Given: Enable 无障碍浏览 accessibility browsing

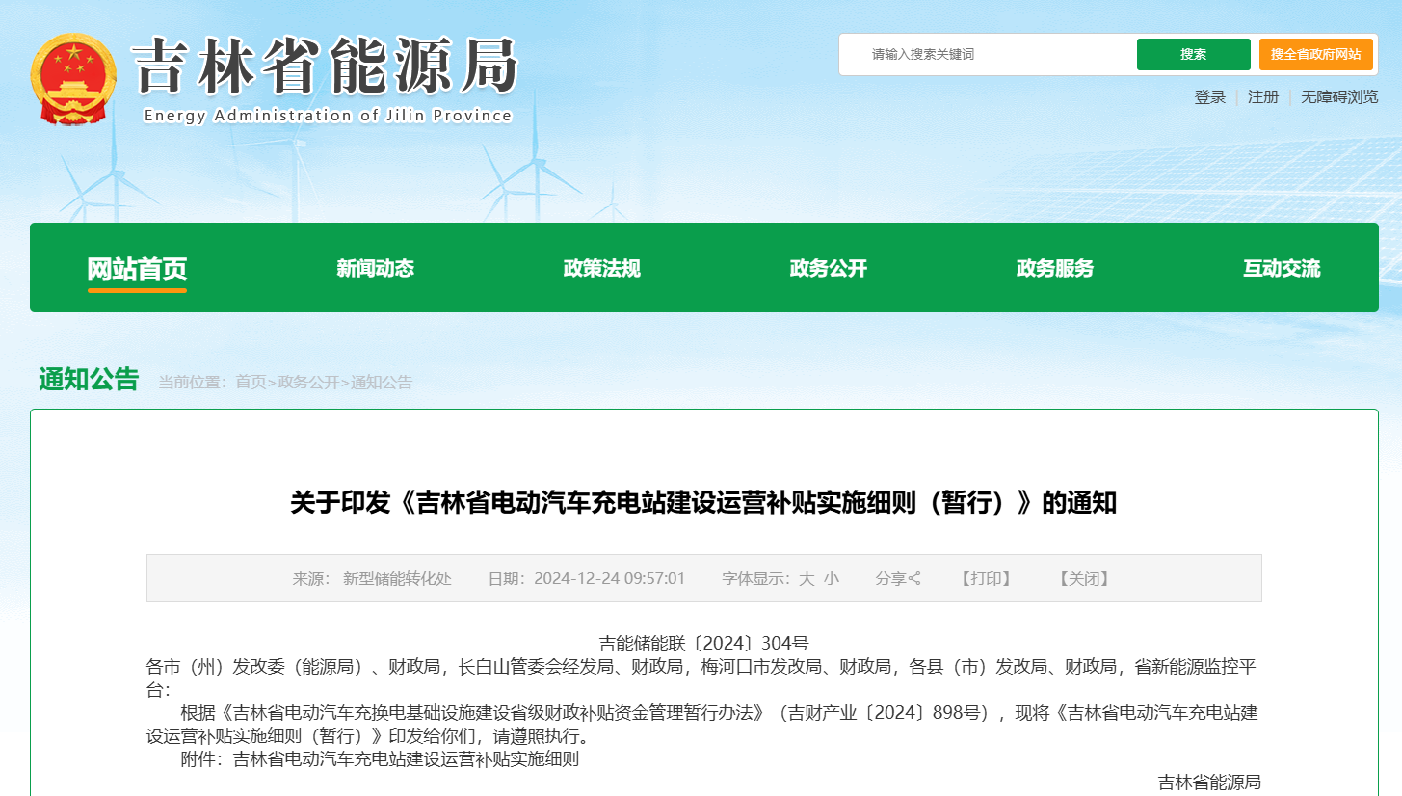Looking at the screenshot, I should [1338, 97].
